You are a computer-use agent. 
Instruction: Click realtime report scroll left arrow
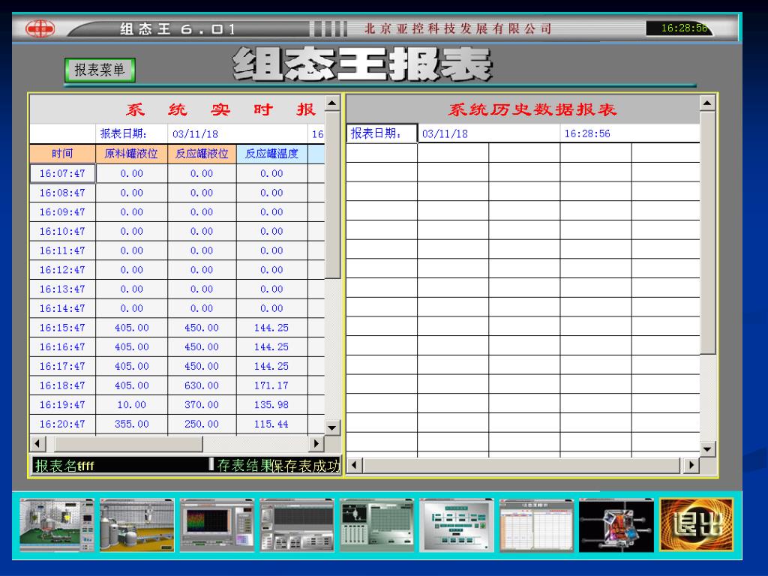(37, 444)
